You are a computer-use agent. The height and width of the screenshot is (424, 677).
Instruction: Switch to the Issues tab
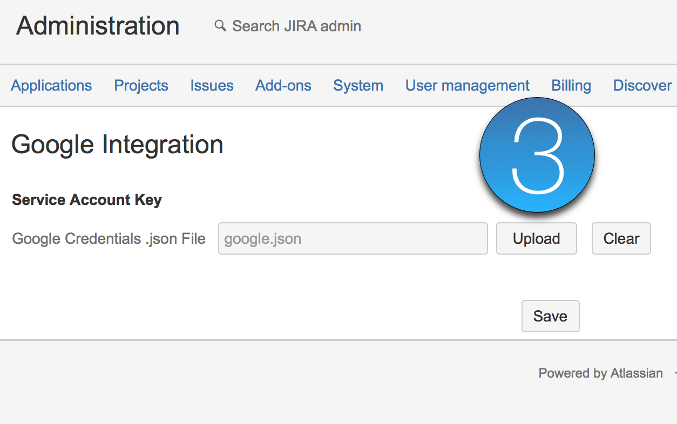212,85
